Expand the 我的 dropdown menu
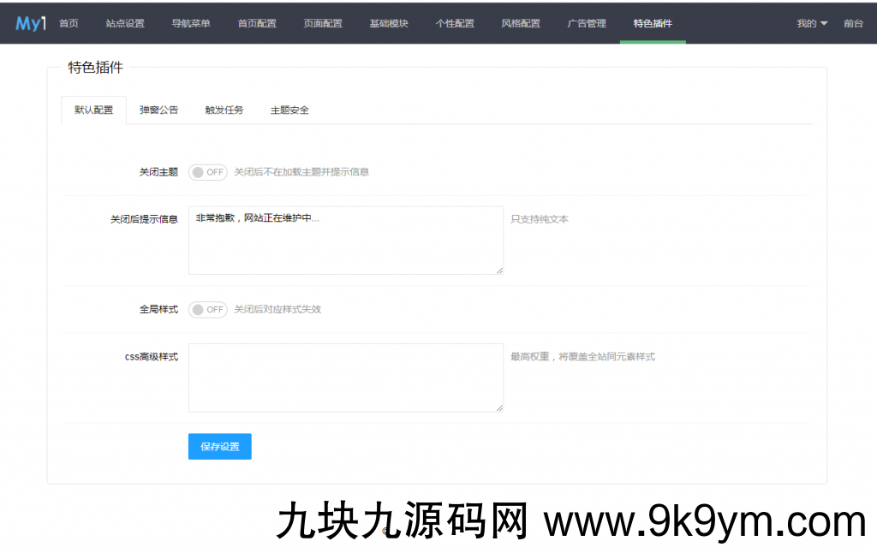 (811, 23)
